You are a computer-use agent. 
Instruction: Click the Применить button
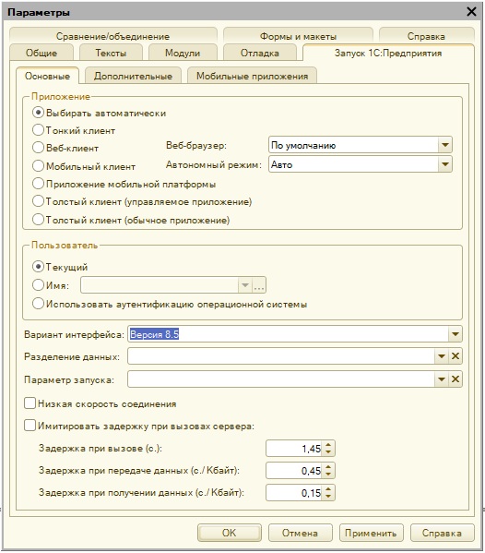click(x=371, y=533)
